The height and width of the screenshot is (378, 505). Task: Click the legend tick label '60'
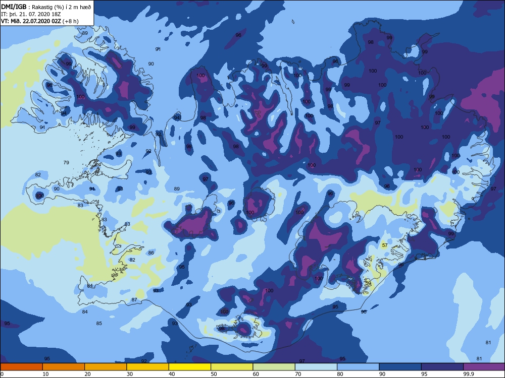click(256, 374)
